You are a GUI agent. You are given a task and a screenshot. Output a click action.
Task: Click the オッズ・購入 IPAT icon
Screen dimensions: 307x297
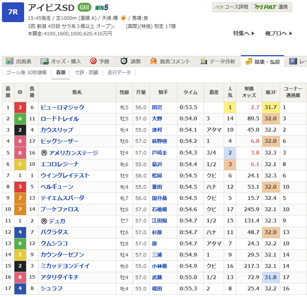point(44,61)
